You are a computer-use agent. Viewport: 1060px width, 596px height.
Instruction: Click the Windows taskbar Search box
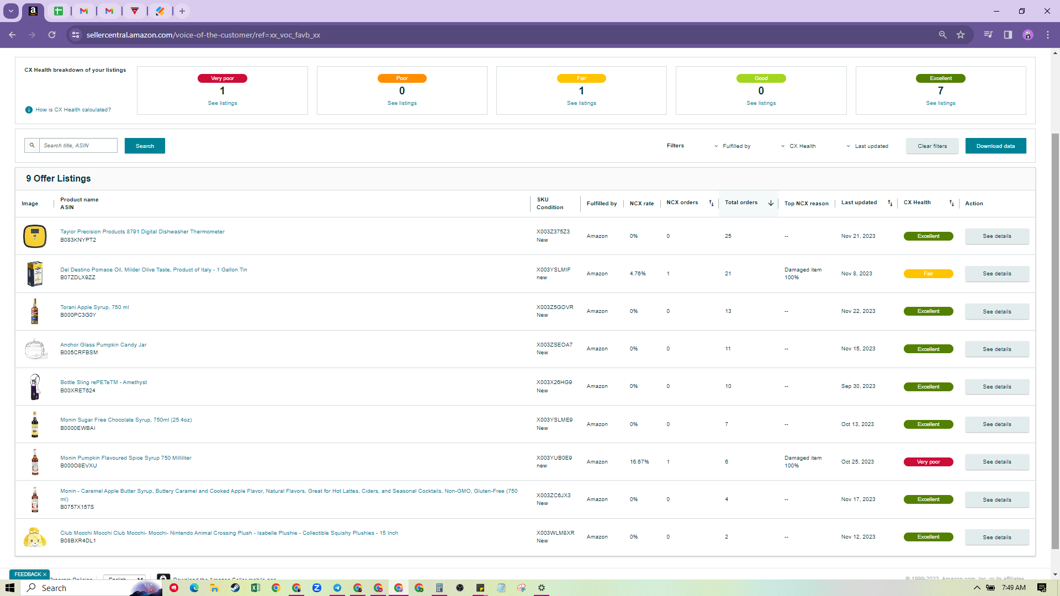tap(92, 588)
